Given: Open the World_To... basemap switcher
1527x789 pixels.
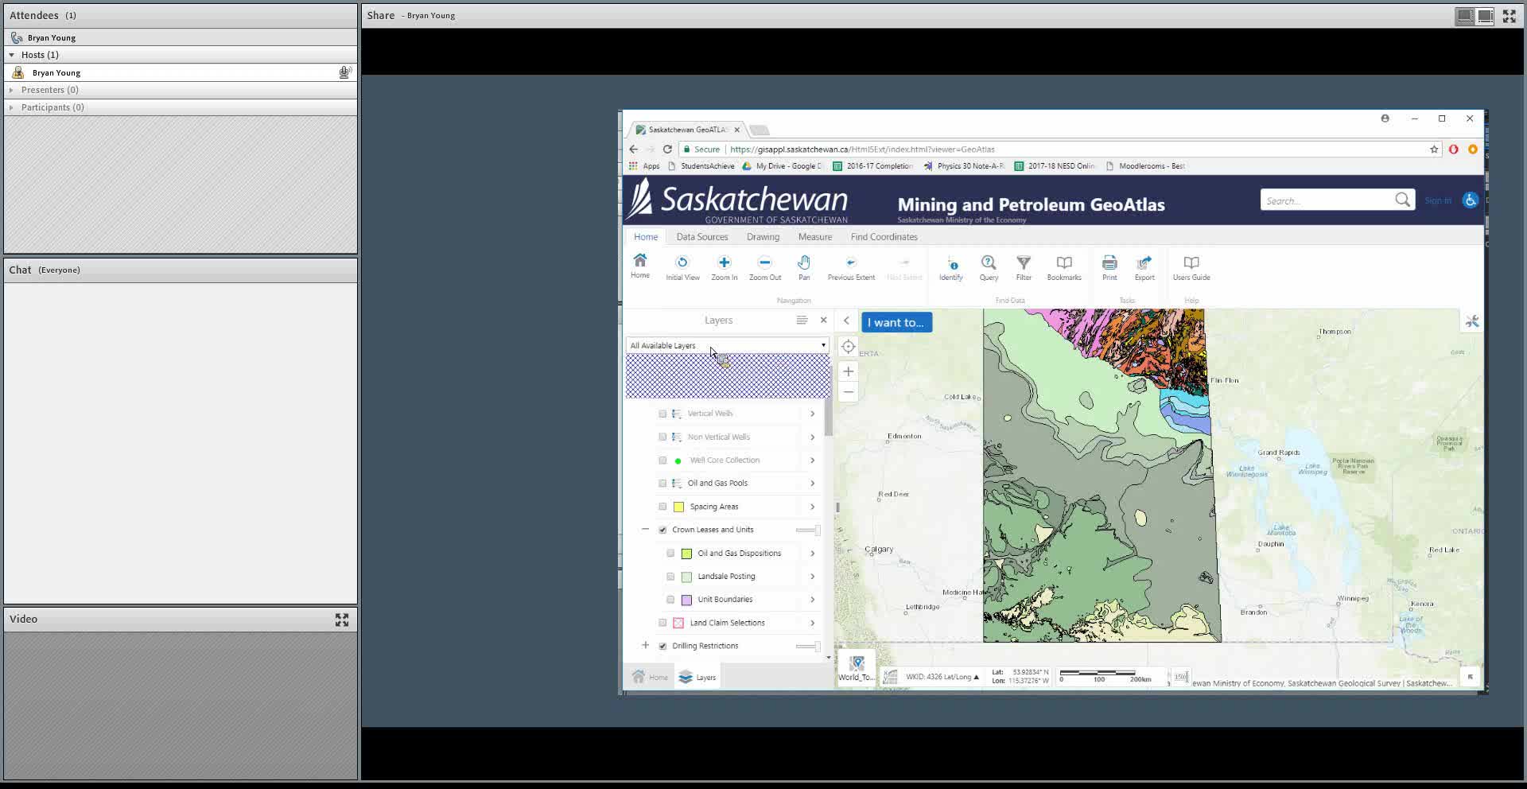Looking at the screenshot, I should pyautogui.click(x=857, y=668).
